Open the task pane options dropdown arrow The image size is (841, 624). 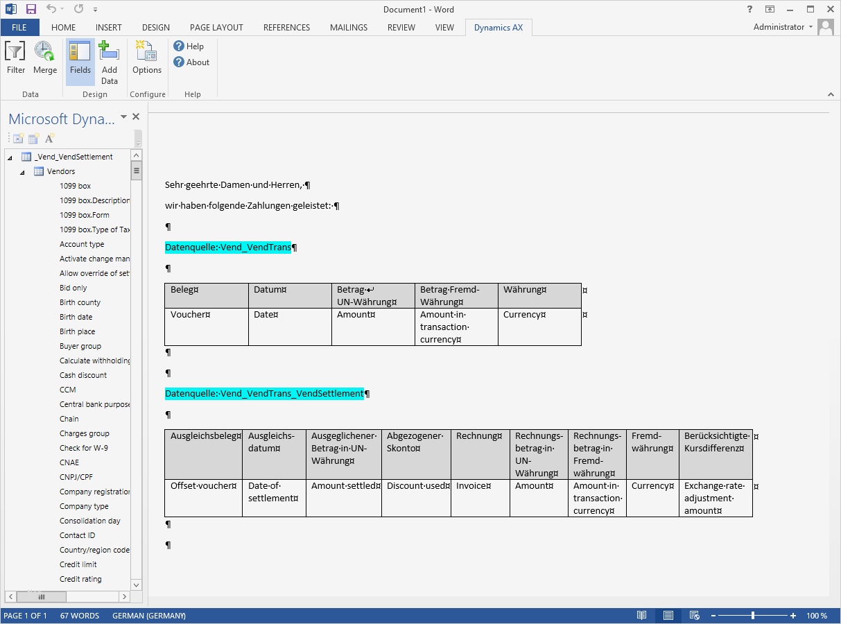(123, 116)
